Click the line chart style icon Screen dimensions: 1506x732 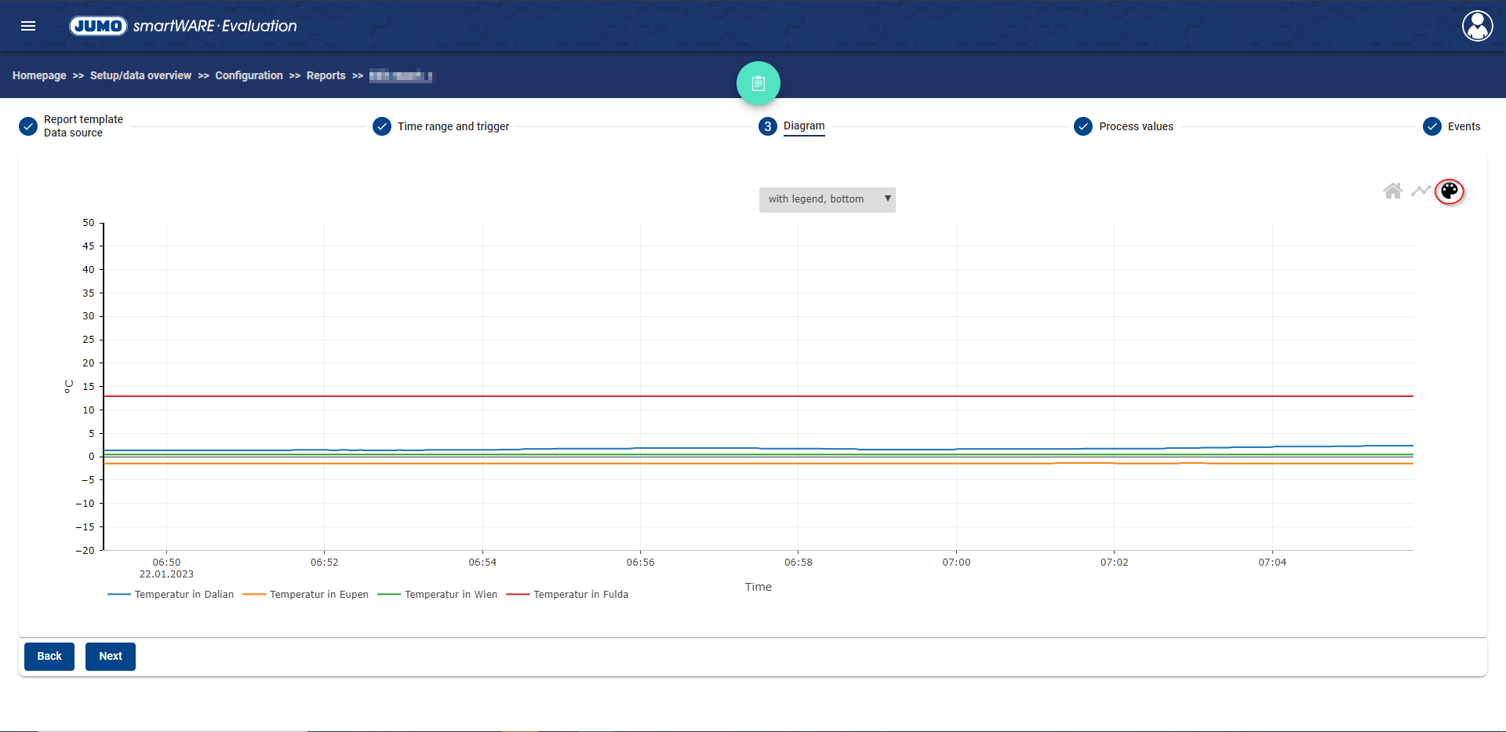1421,191
